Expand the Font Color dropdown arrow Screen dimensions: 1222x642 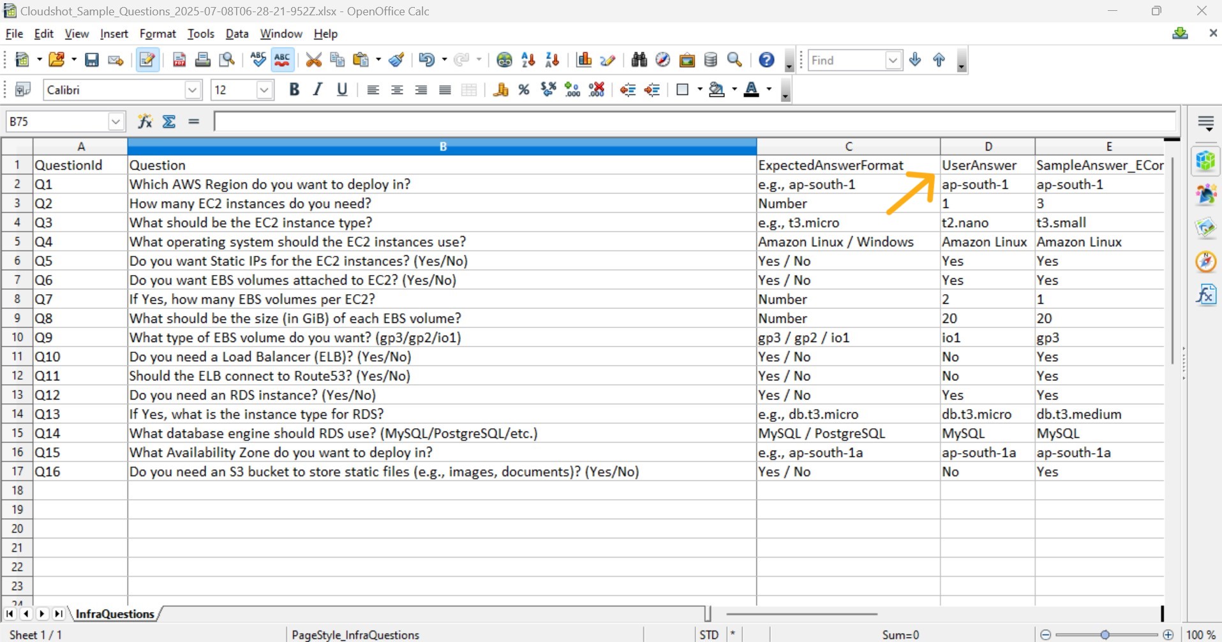769,90
